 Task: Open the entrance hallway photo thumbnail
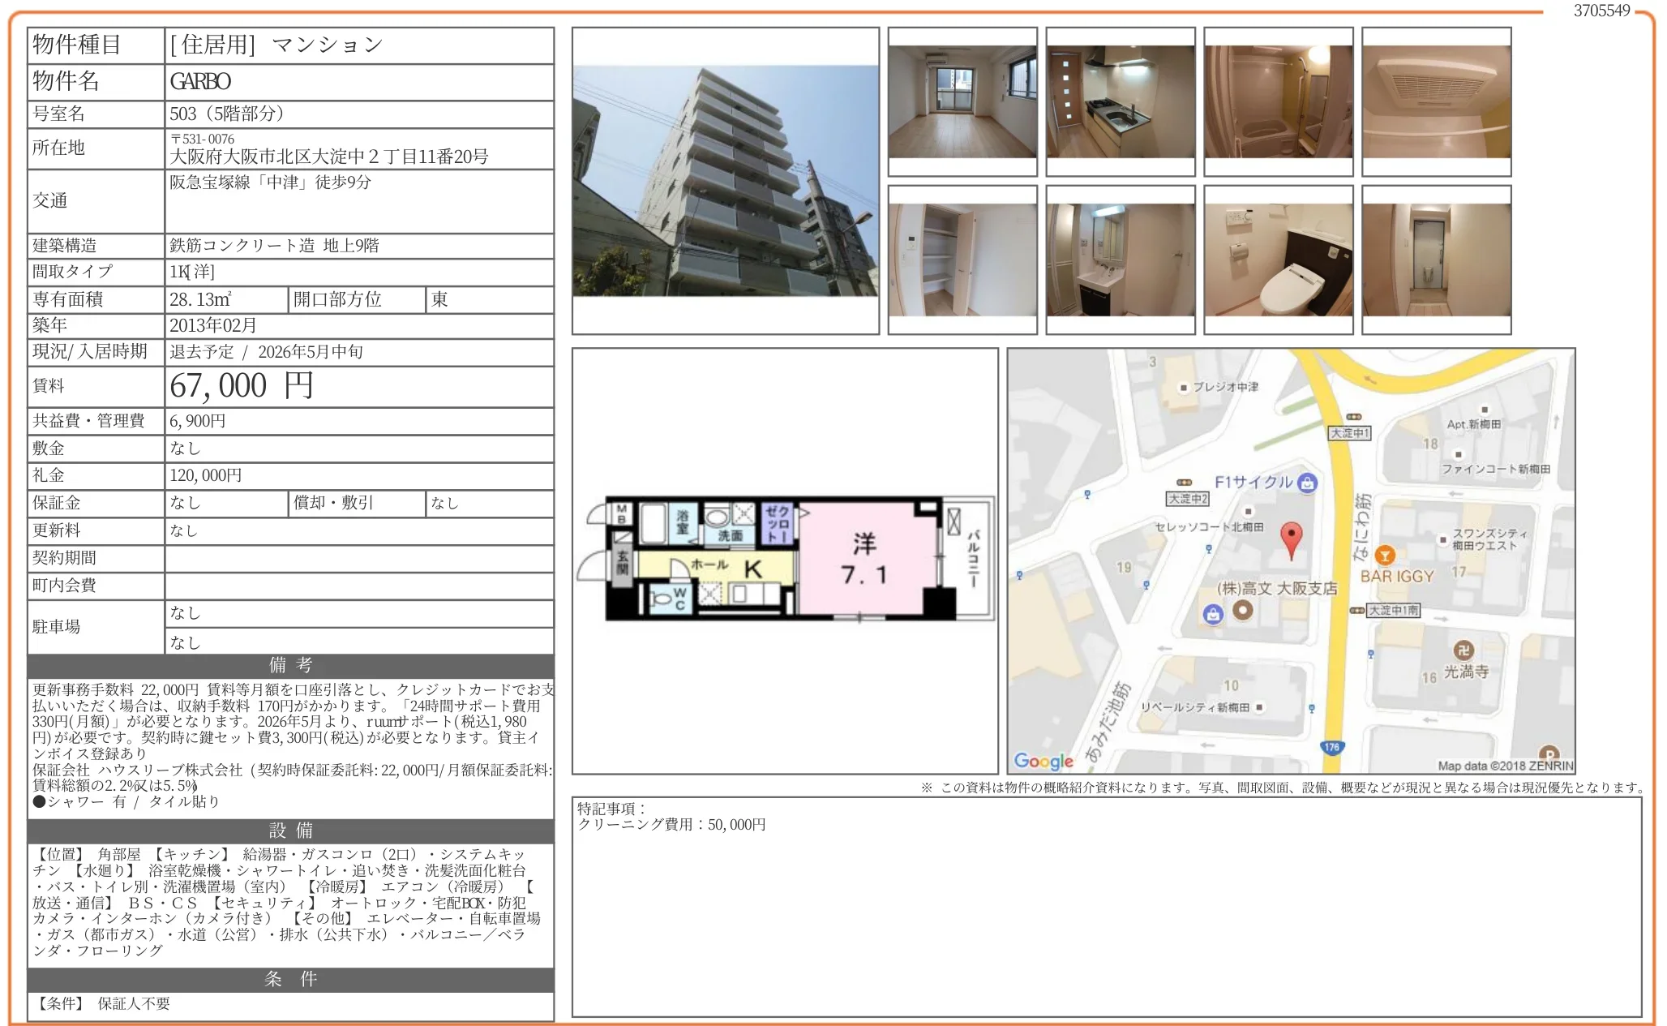pos(1436,260)
